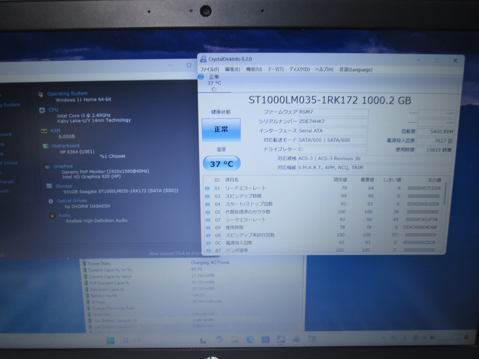Click the Graphics monitor icon
The image size is (479, 359).
(x=47, y=167)
